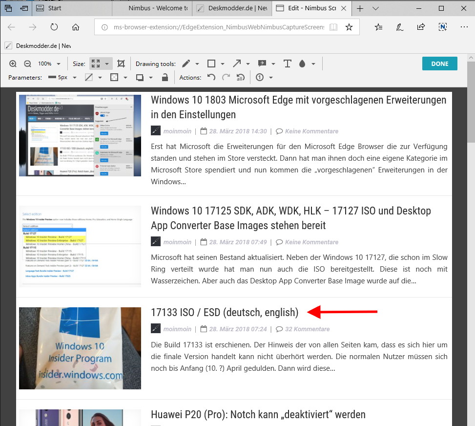Open the web notes pen icon
This screenshot has width=475, height=426.
pos(399,27)
